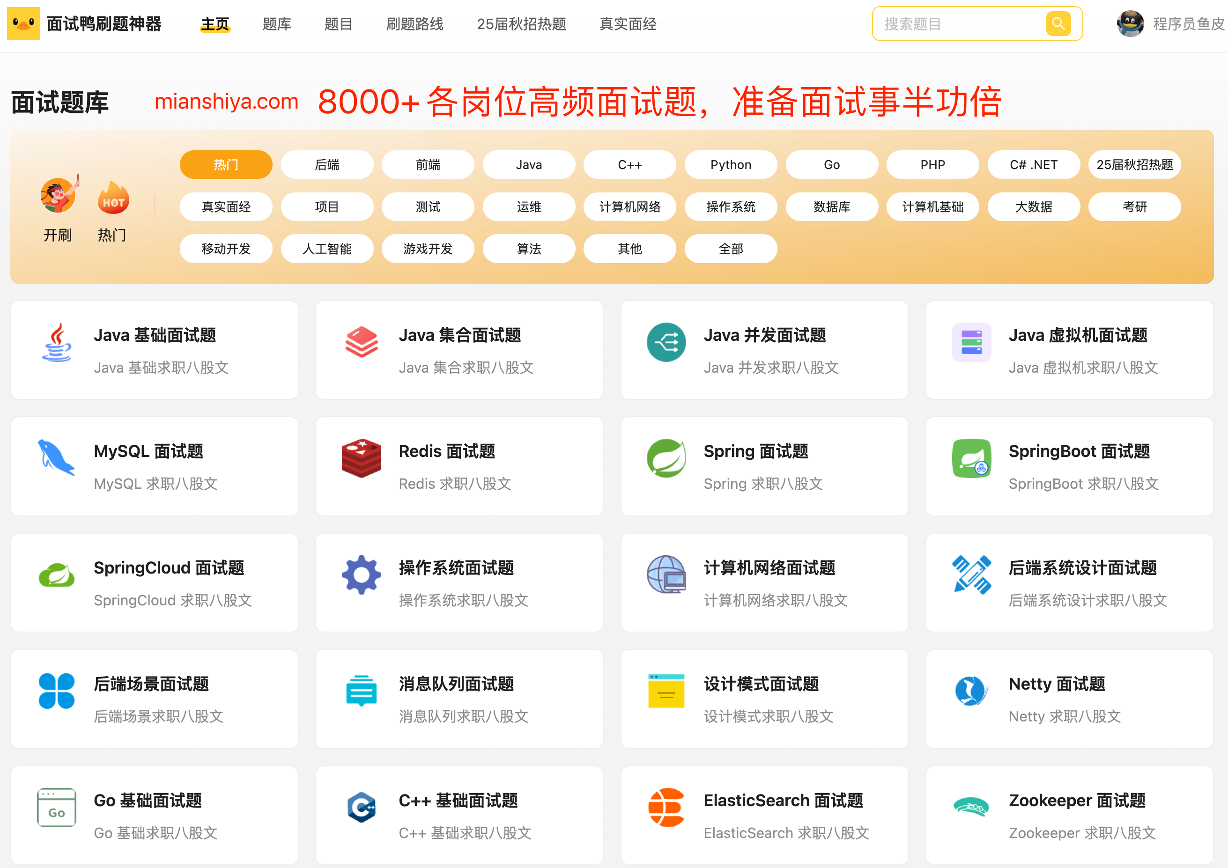This screenshot has height=868, width=1228.
Task: Click the SpringCloud cloud leaf icon
Action: click(x=57, y=575)
